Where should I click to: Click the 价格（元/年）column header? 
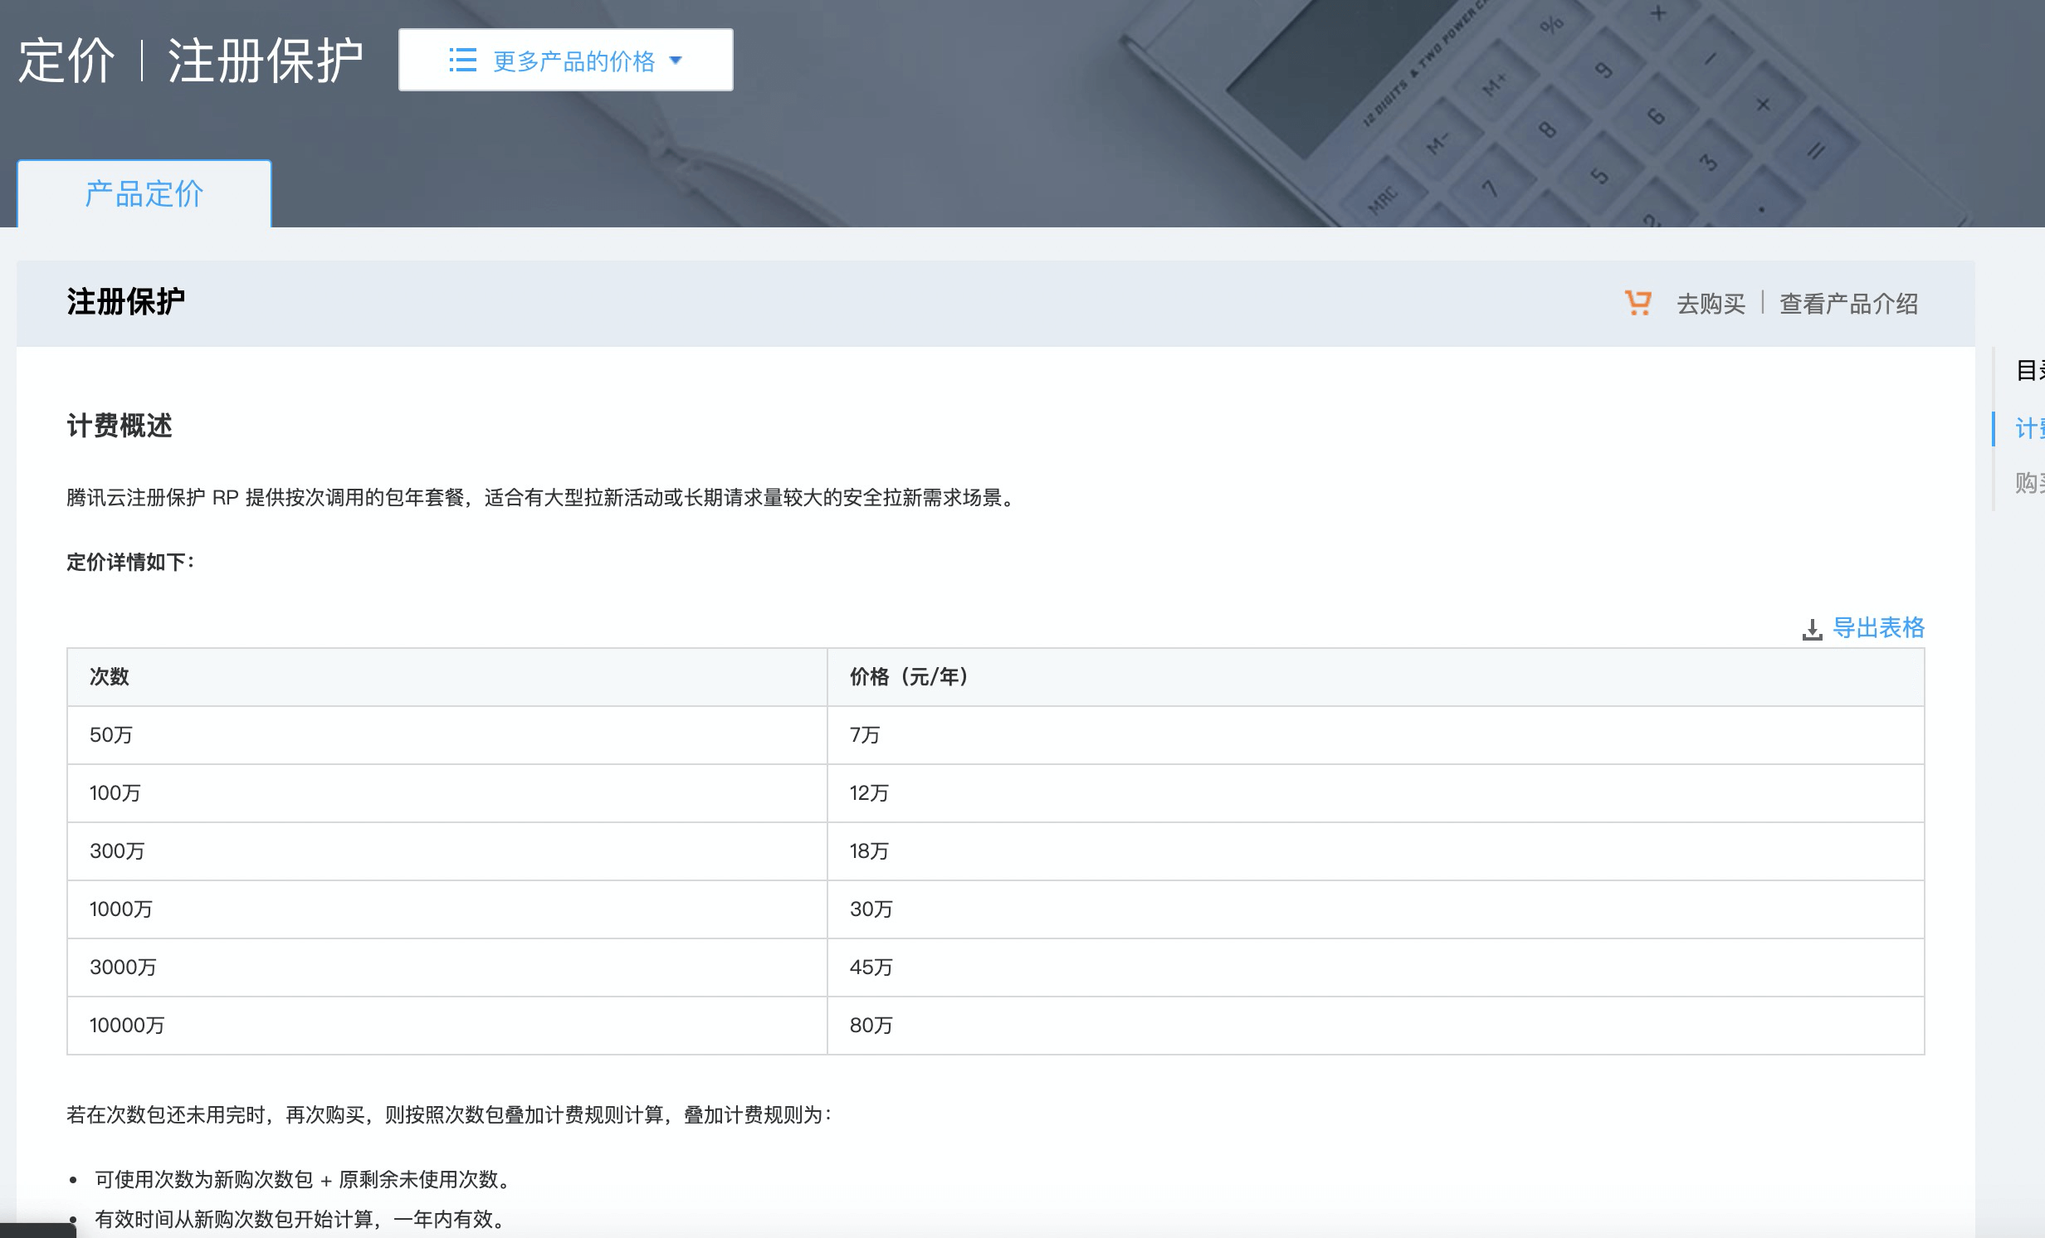pyautogui.click(x=909, y=677)
